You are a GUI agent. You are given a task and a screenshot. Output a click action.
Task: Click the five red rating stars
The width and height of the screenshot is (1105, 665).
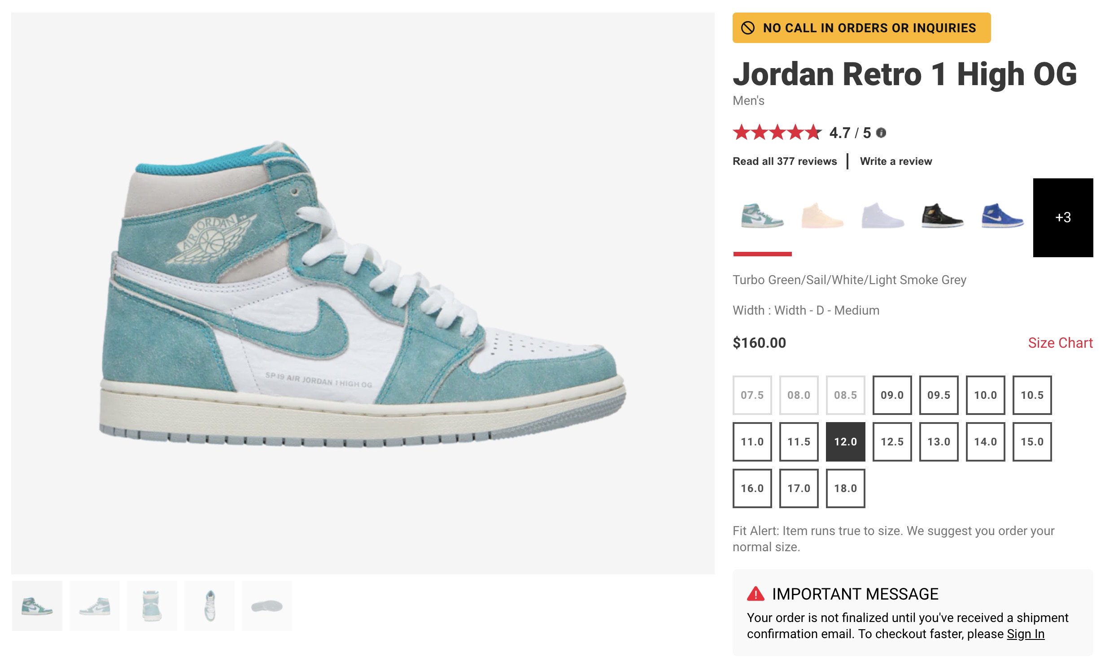(x=777, y=133)
